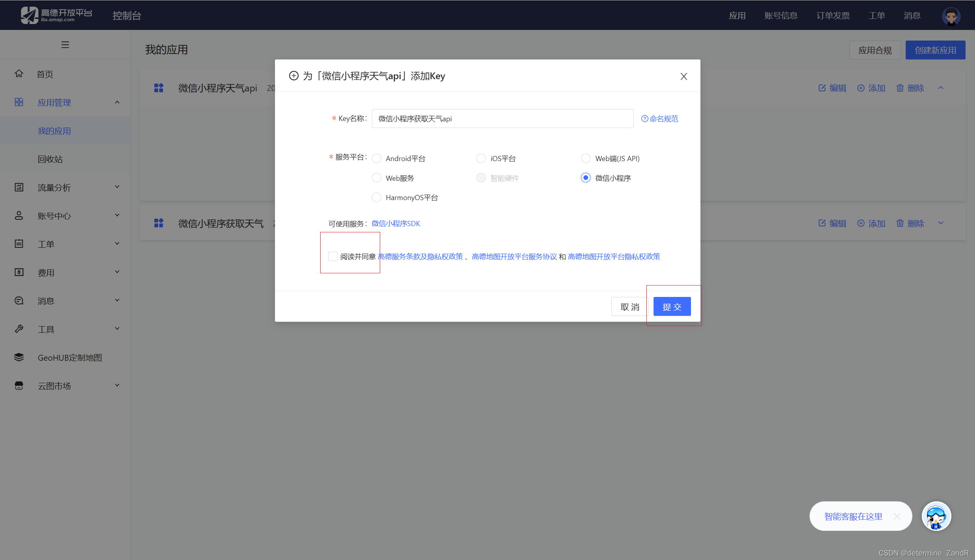Select the iOS平台 radio button

481,158
